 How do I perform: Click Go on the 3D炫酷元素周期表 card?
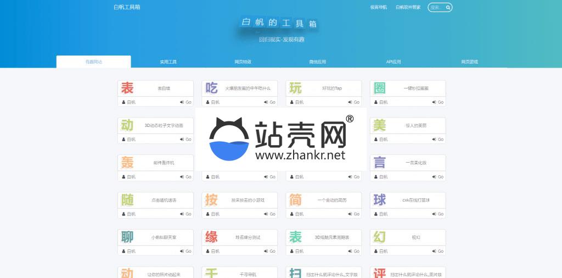pyautogui.click(x=354, y=252)
